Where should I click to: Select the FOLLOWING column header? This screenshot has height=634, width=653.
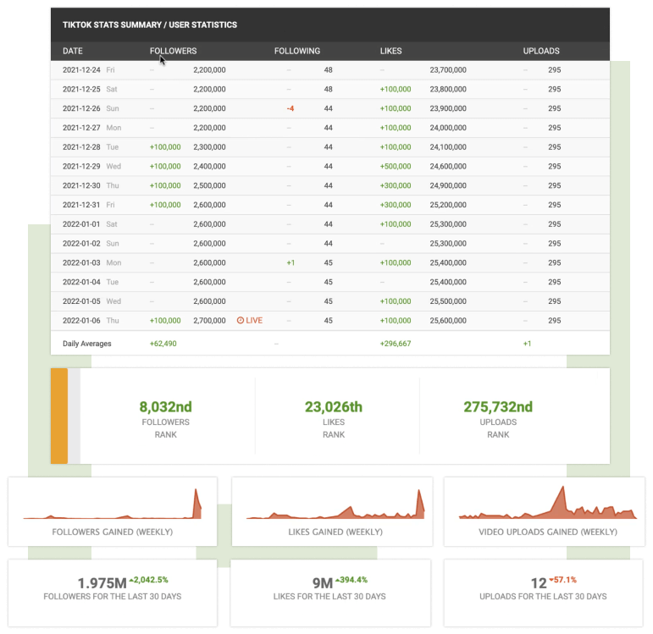tap(296, 51)
